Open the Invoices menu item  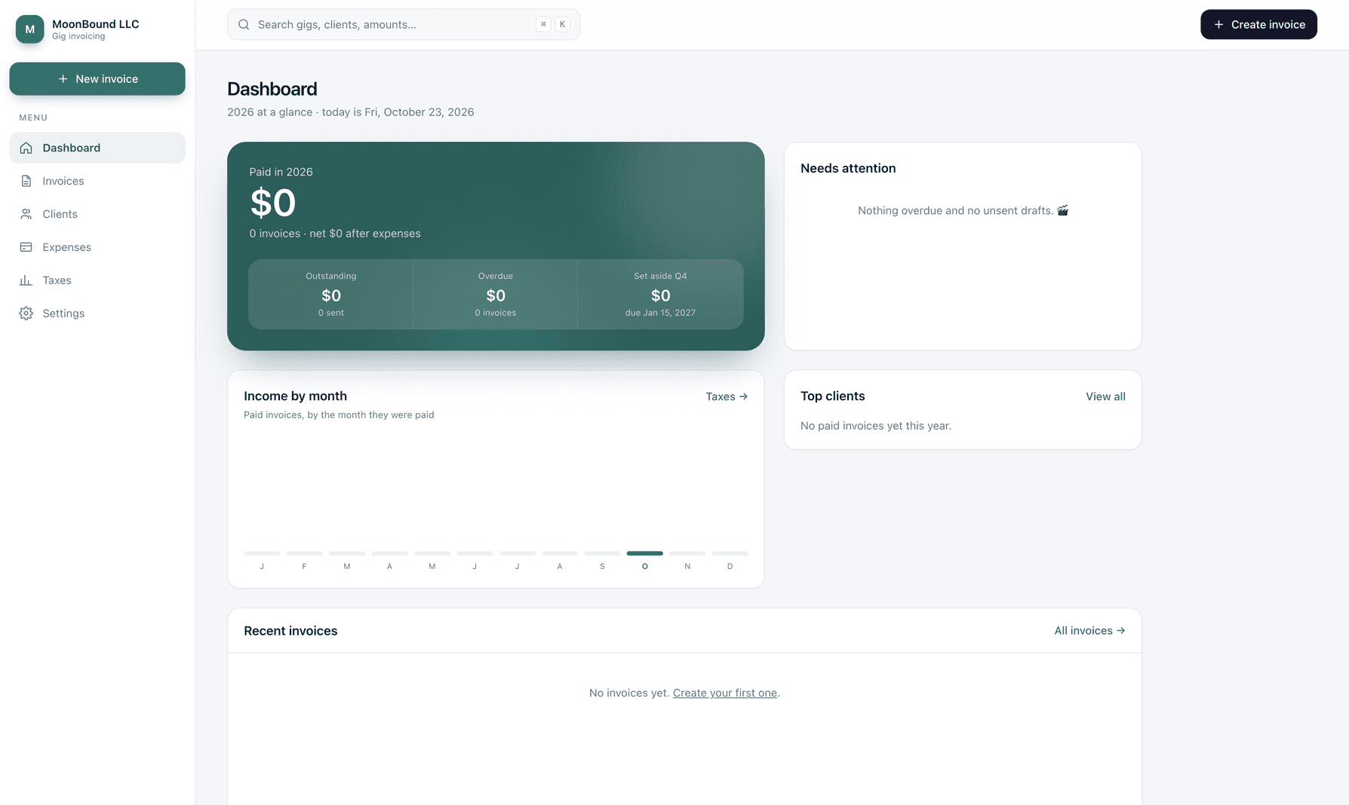click(x=97, y=181)
